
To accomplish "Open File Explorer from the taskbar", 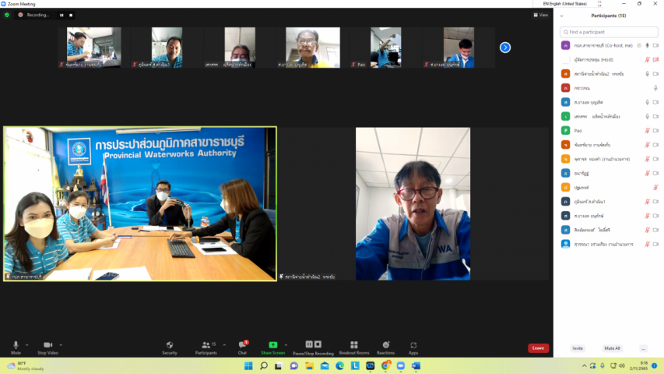I will pos(309,365).
